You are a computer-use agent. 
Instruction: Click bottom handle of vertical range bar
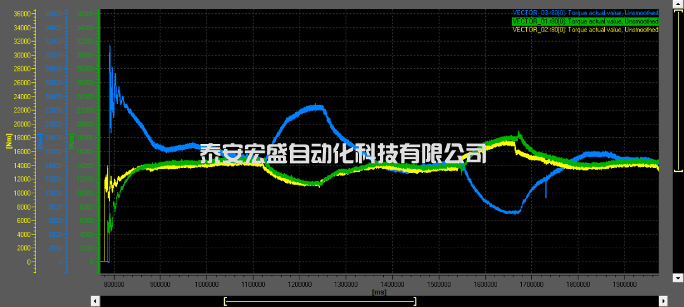(x=677, y=169)
